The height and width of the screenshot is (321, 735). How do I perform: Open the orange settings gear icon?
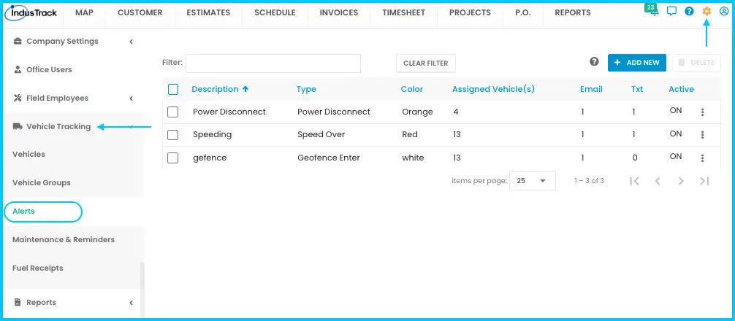(707, 11)
